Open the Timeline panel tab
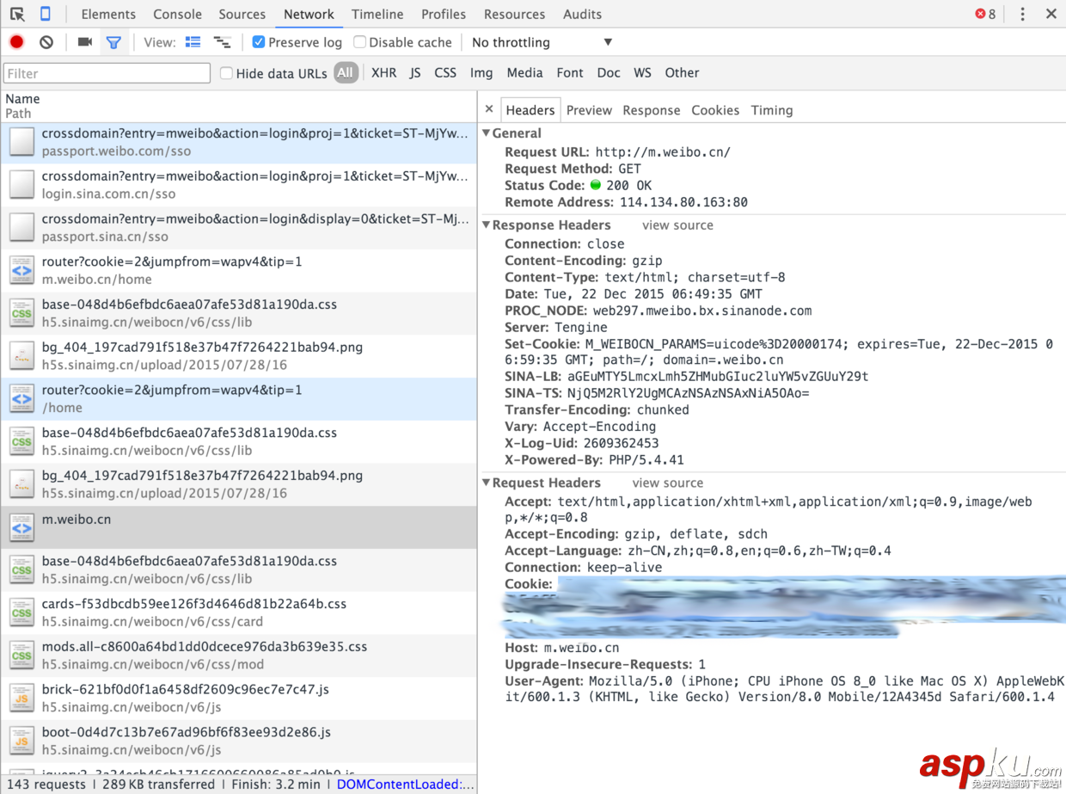Viewport: 1066px width, 794px height. [377, 14]
